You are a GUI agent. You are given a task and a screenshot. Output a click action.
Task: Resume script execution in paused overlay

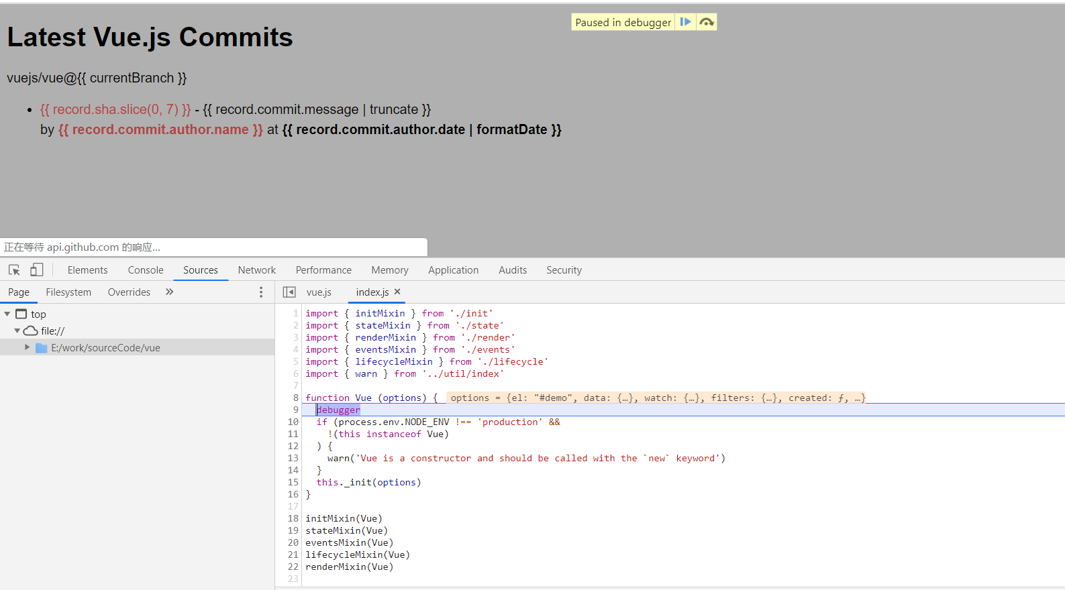tap(685, 22)
